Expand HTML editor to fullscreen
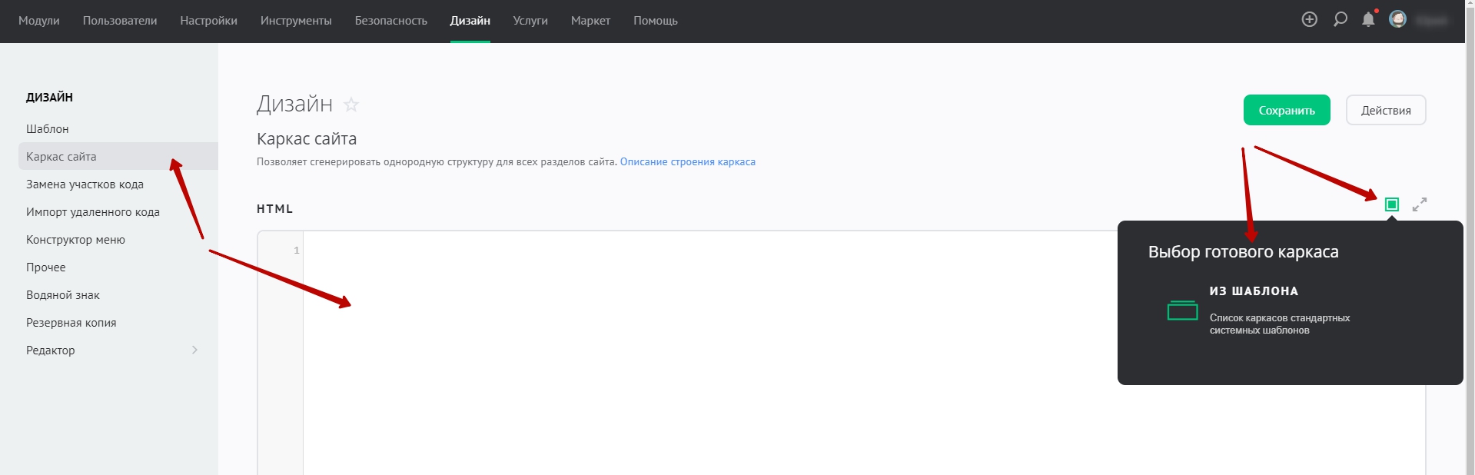 [x=1420, y=204]
